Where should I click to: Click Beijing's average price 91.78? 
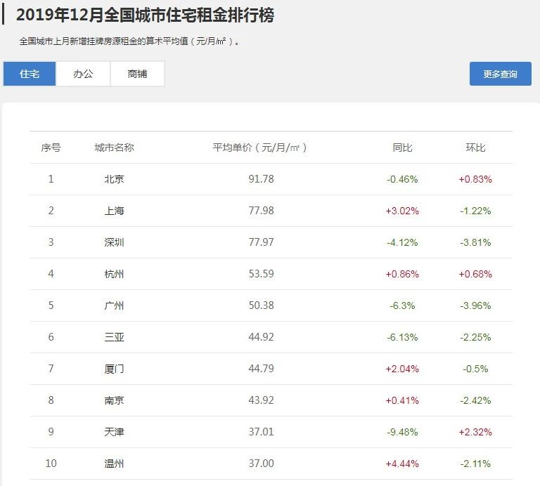[x=261, y=179]
